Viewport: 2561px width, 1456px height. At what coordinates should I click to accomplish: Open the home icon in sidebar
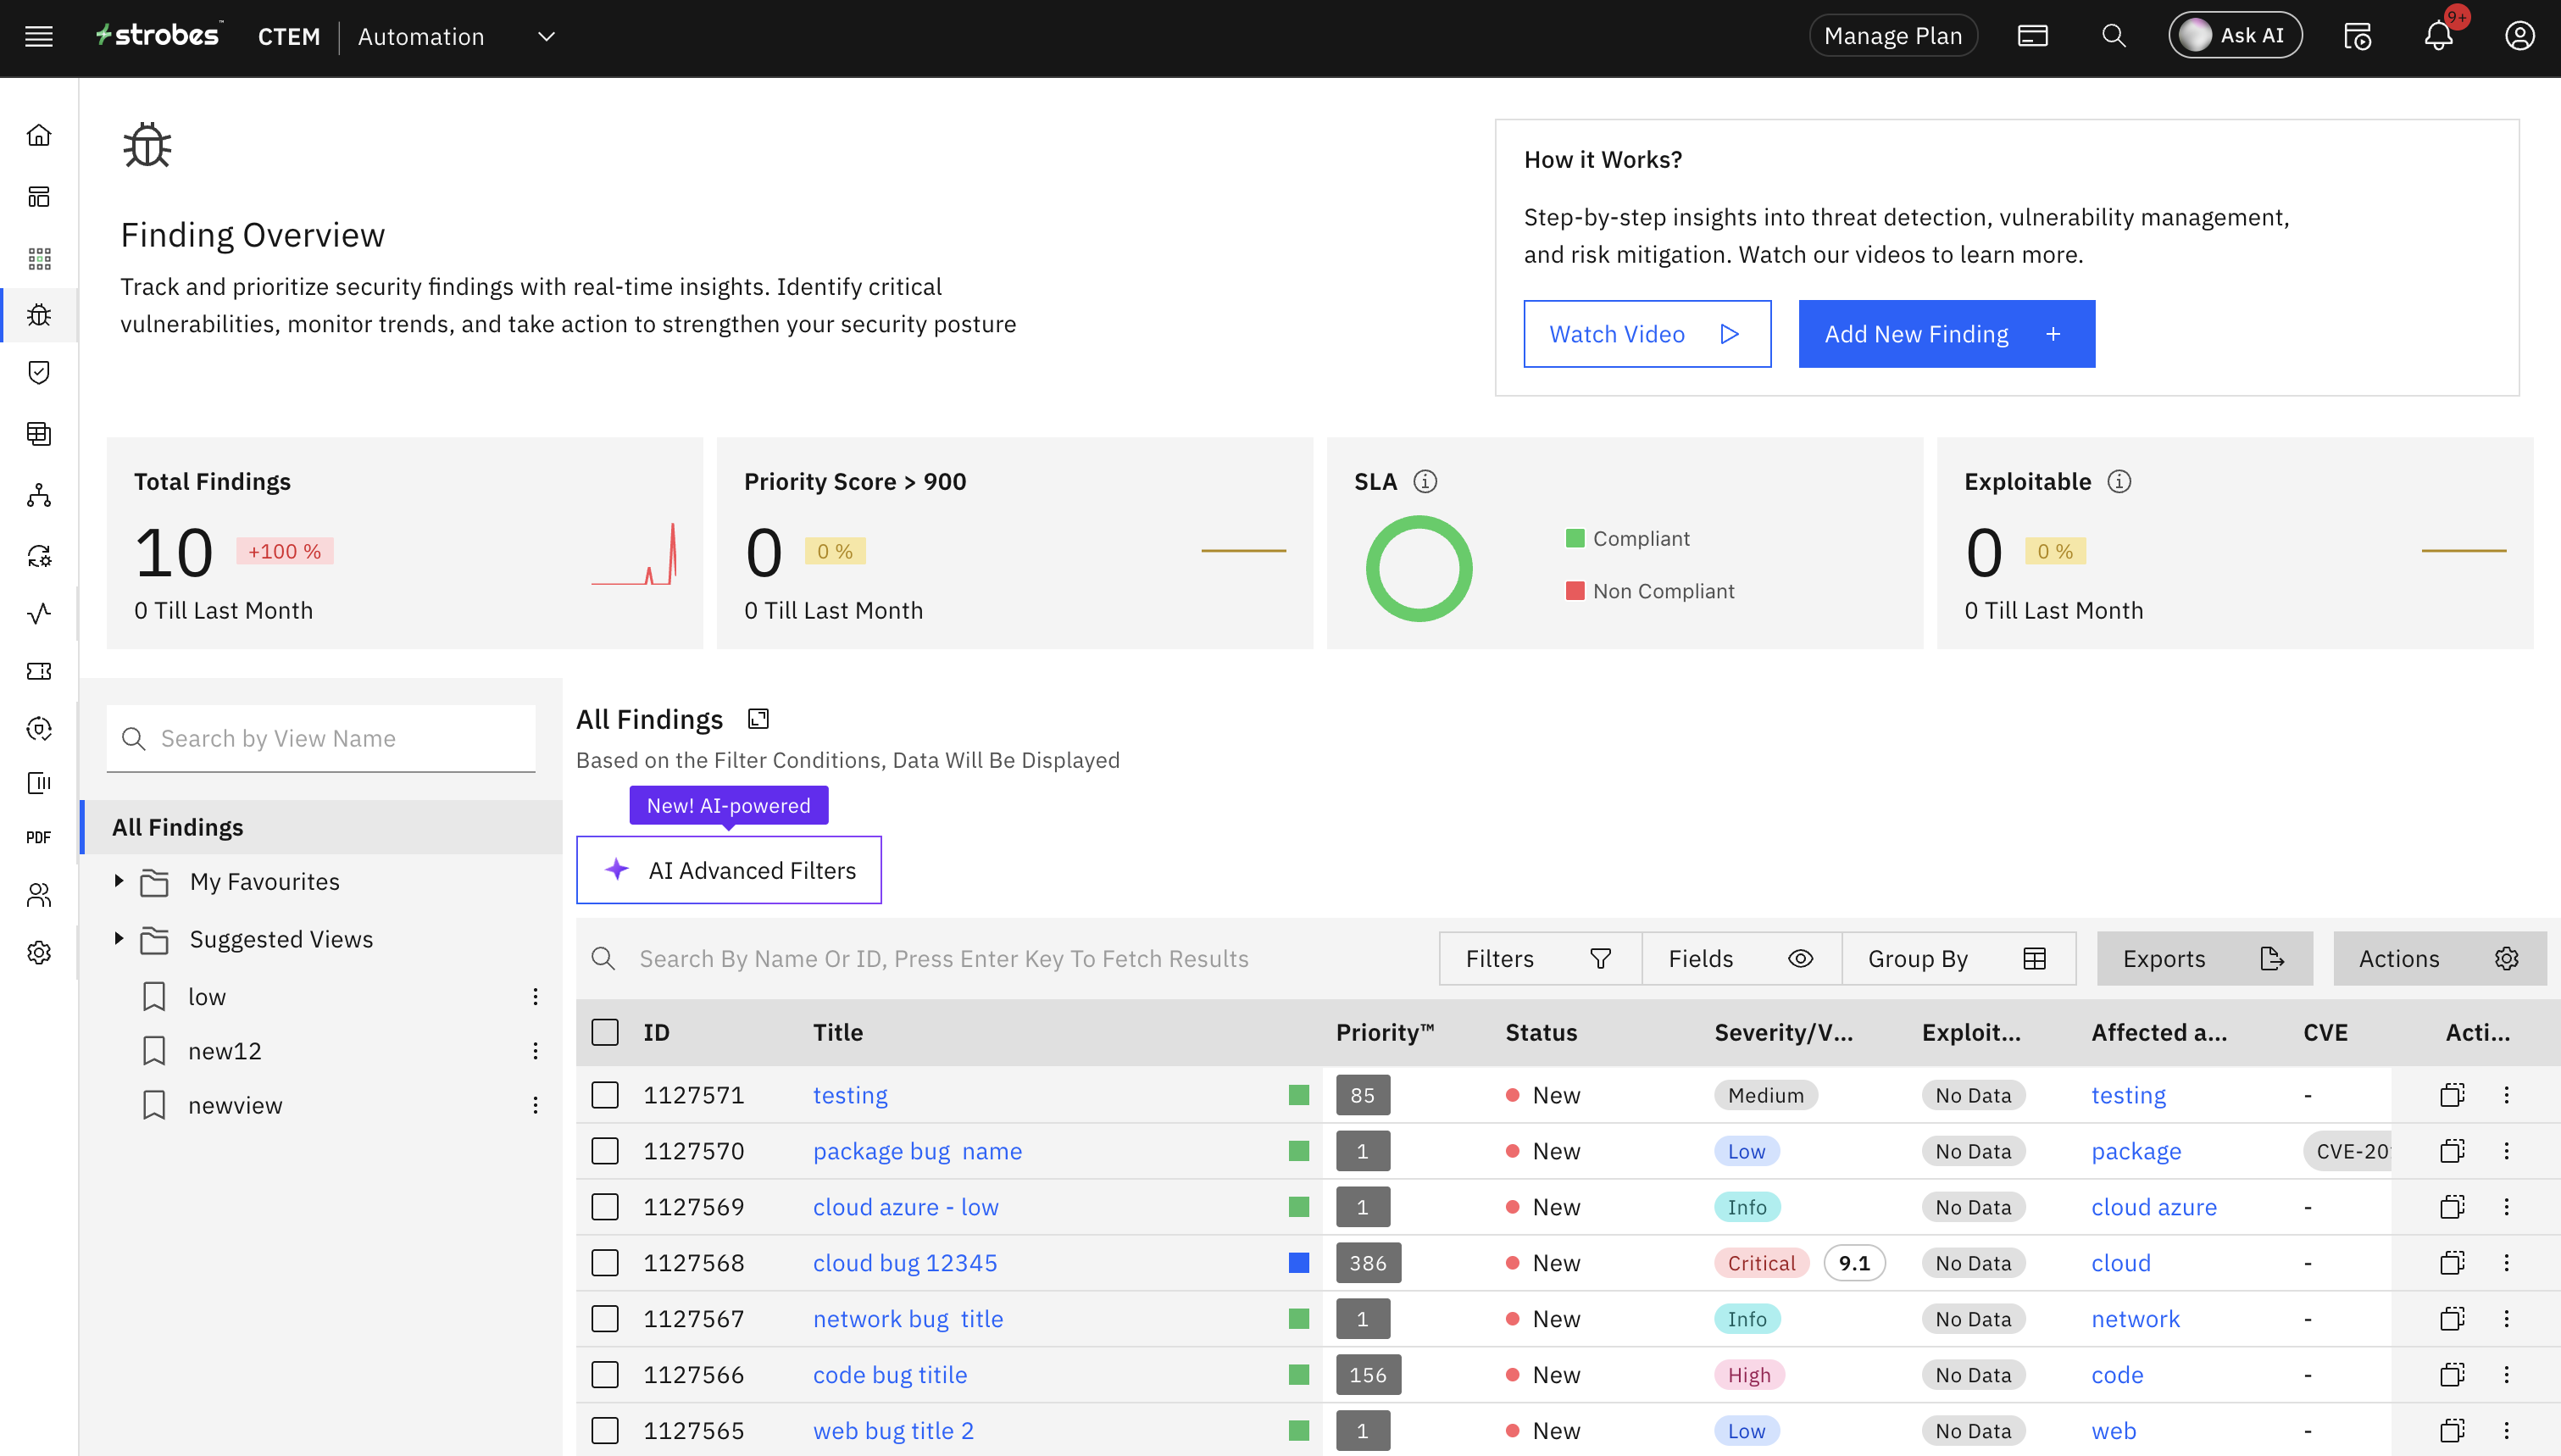point(39,135)
